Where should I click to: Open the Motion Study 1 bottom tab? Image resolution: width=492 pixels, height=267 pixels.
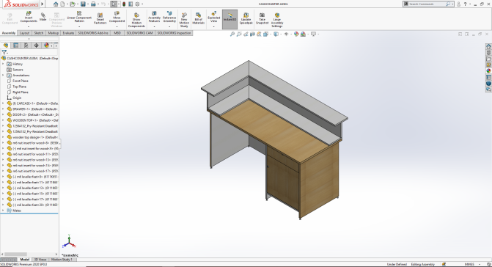tap(62, 260)
